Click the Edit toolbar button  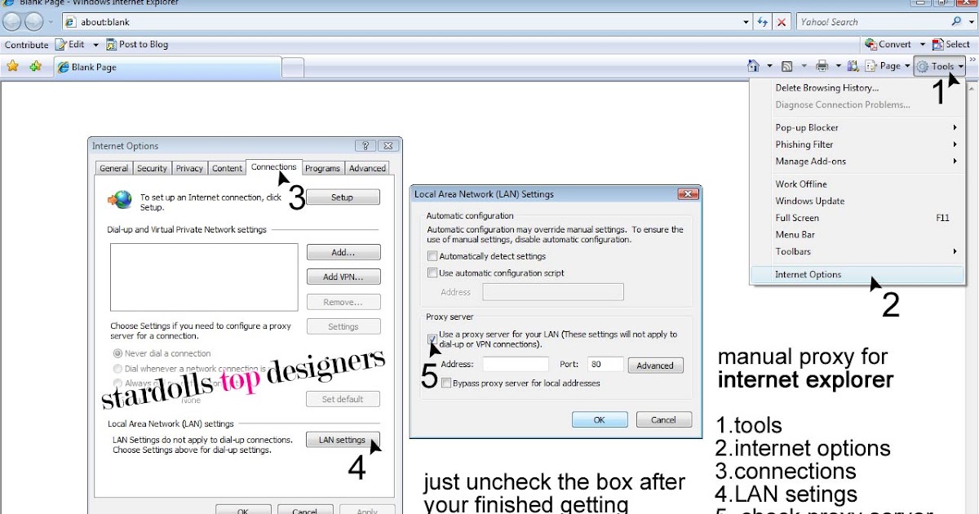pos(70,45)
